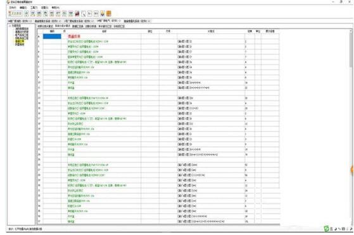Click the magnifying glass search icon in toolbar
This screenshot has width=354, height=235.
(x=84, y=14)
